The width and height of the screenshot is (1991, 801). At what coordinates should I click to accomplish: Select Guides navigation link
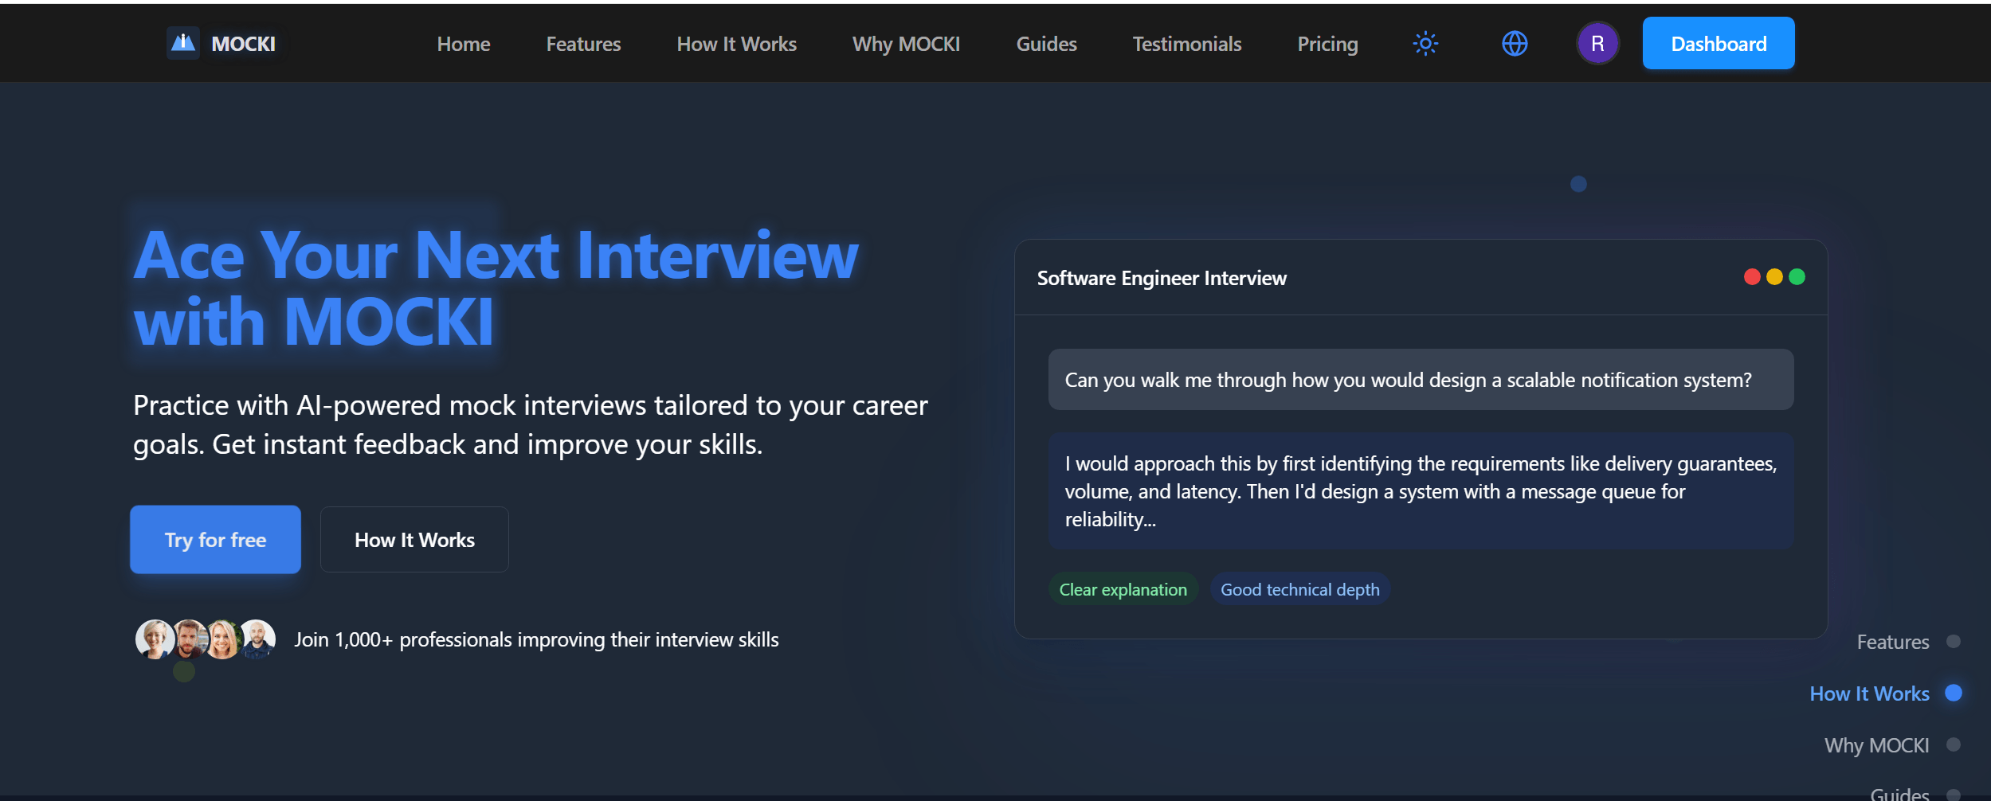(1046, 45)
